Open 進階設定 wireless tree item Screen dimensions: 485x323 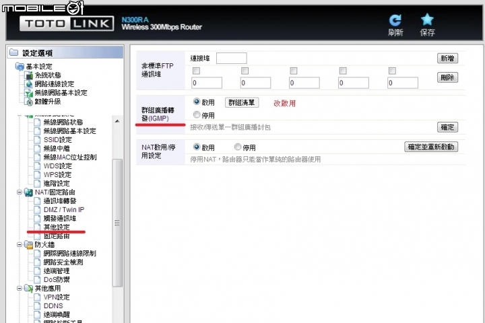coord(57,184)
